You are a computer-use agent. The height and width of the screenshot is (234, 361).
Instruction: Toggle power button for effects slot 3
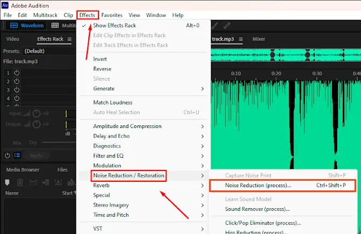pyautogui.click(x=17, y=90)
